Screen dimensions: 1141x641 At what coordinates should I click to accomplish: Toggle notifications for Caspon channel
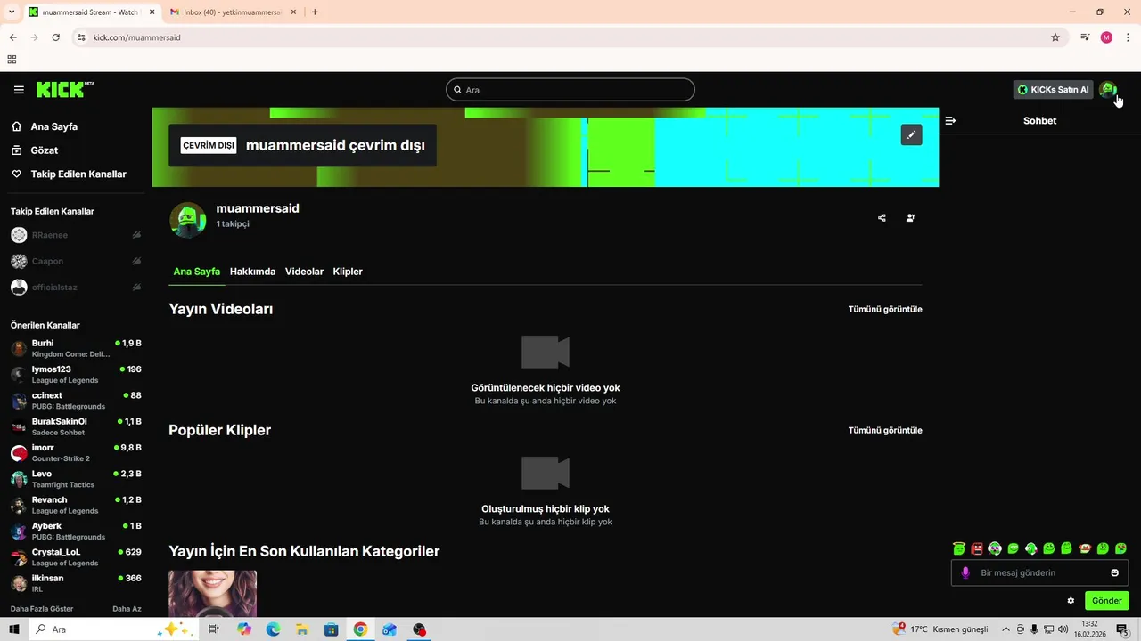tap(136, 261)
